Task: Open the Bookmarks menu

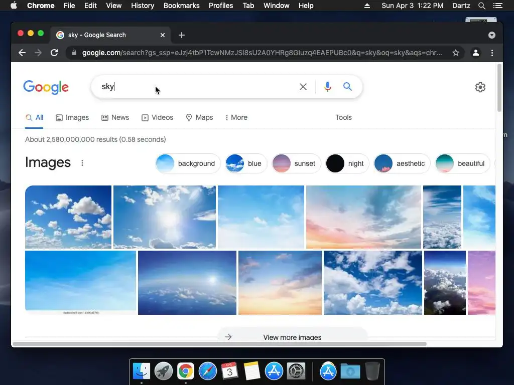Action: point(182,6)
